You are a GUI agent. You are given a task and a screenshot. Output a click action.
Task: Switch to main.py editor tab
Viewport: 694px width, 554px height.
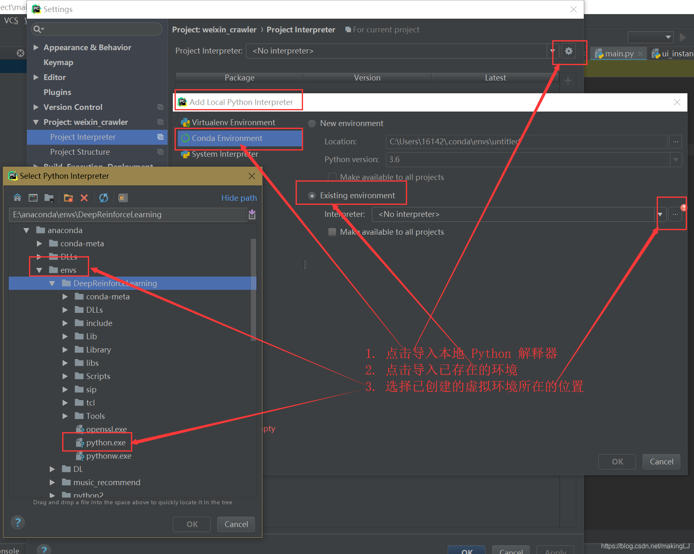619,53
